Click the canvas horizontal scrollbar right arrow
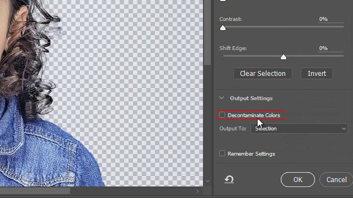353x198 pixels. point(197,191)
